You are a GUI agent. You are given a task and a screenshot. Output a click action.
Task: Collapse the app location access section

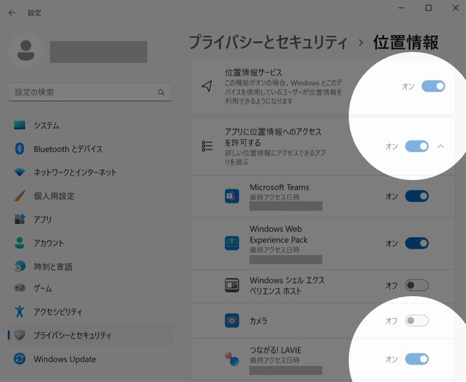(441, 146)
